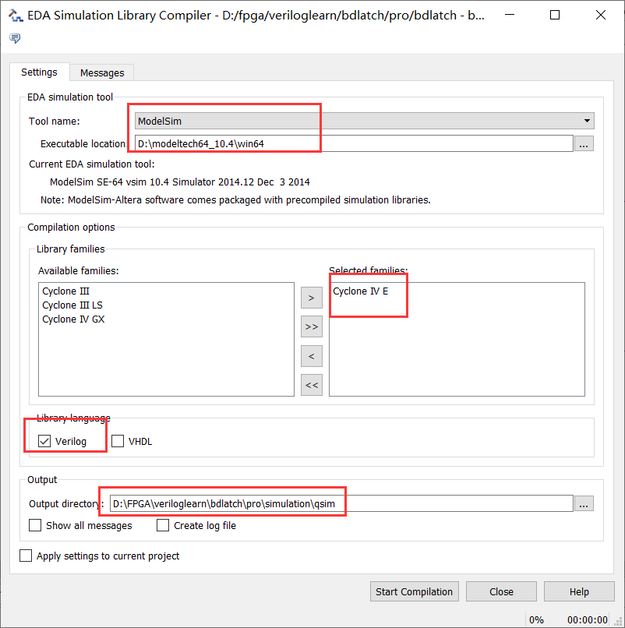This screenshot has width=625, height=628.
Task: Click the EDA compiler window title icon
Action: pos(16,16)
